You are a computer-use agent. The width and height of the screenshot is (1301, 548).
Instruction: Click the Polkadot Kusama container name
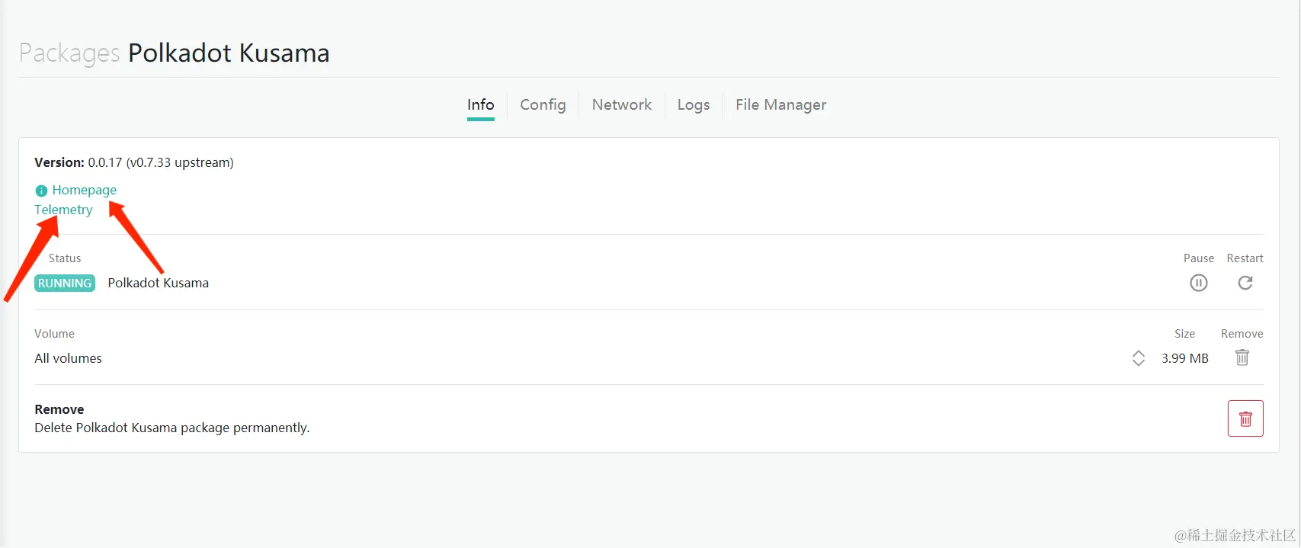(159, 283)
